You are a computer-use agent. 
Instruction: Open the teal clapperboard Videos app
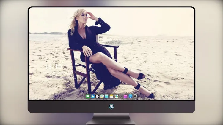tap(106, 97)
